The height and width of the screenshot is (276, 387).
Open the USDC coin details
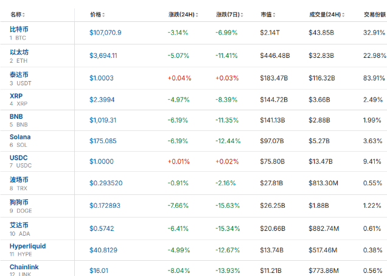tap(18, 158)
